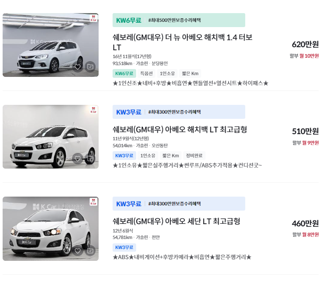Viewport: 336px width, 284px height.
Task: Click the 510만원 price
Action: pyautogui.click(x=305, y=131)
